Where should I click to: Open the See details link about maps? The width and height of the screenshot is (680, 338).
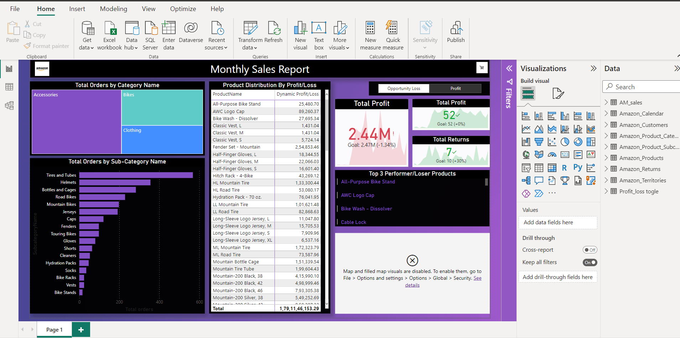(x=412, y=285)
